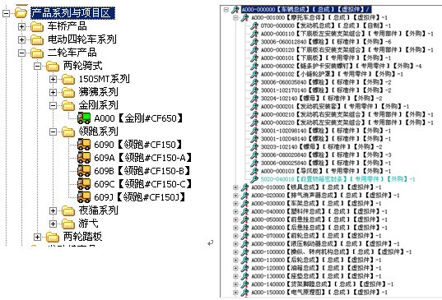Expand the 电动四轮车系列 folder node
Screen dimensions: 442x300
[21, 39]
